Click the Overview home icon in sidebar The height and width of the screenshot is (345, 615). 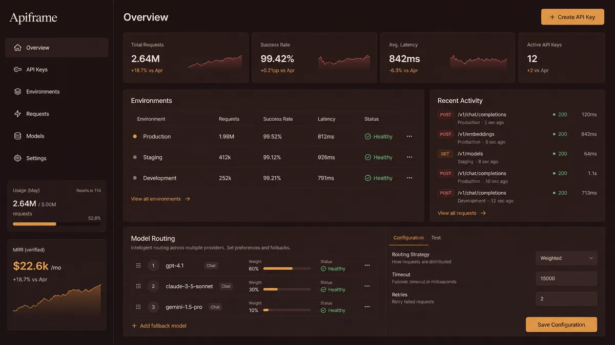(17, 48)
